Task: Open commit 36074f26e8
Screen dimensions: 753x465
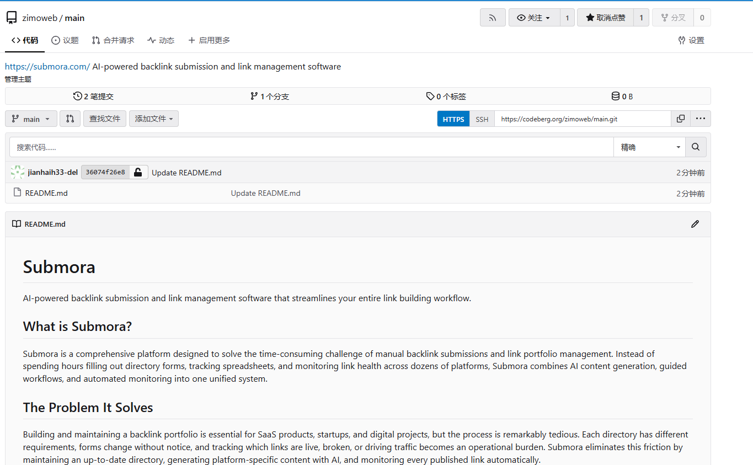Action: 105,172
